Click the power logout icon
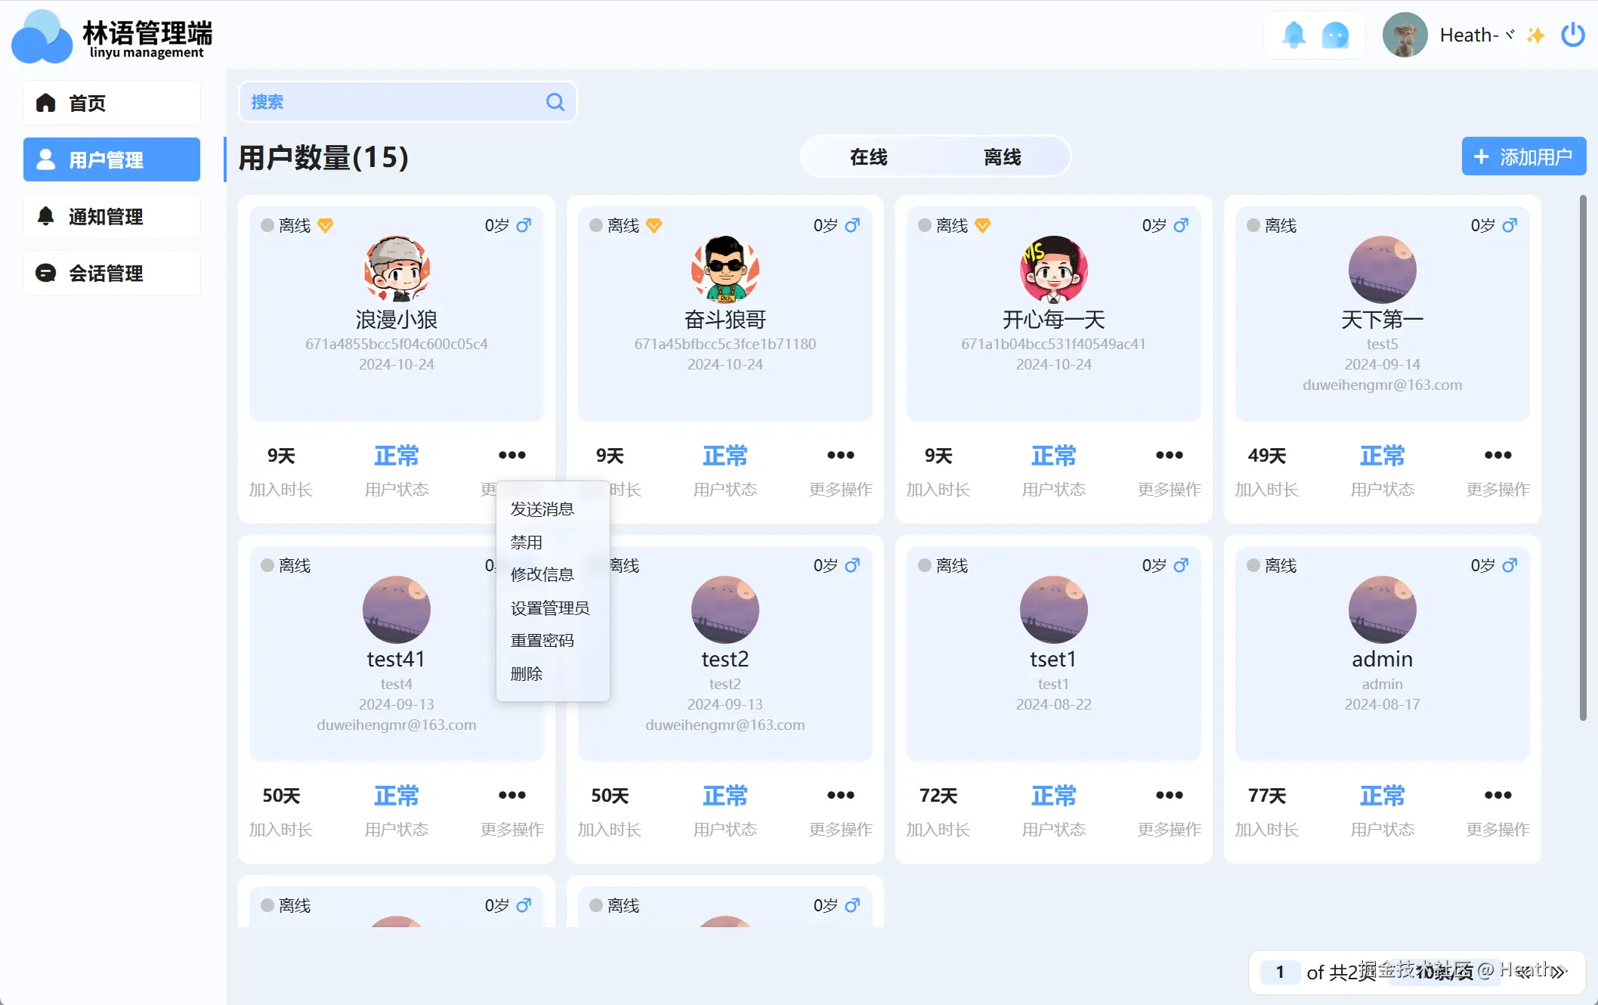Viewport: 1598px width, 1005px height. click(1573, 35)
